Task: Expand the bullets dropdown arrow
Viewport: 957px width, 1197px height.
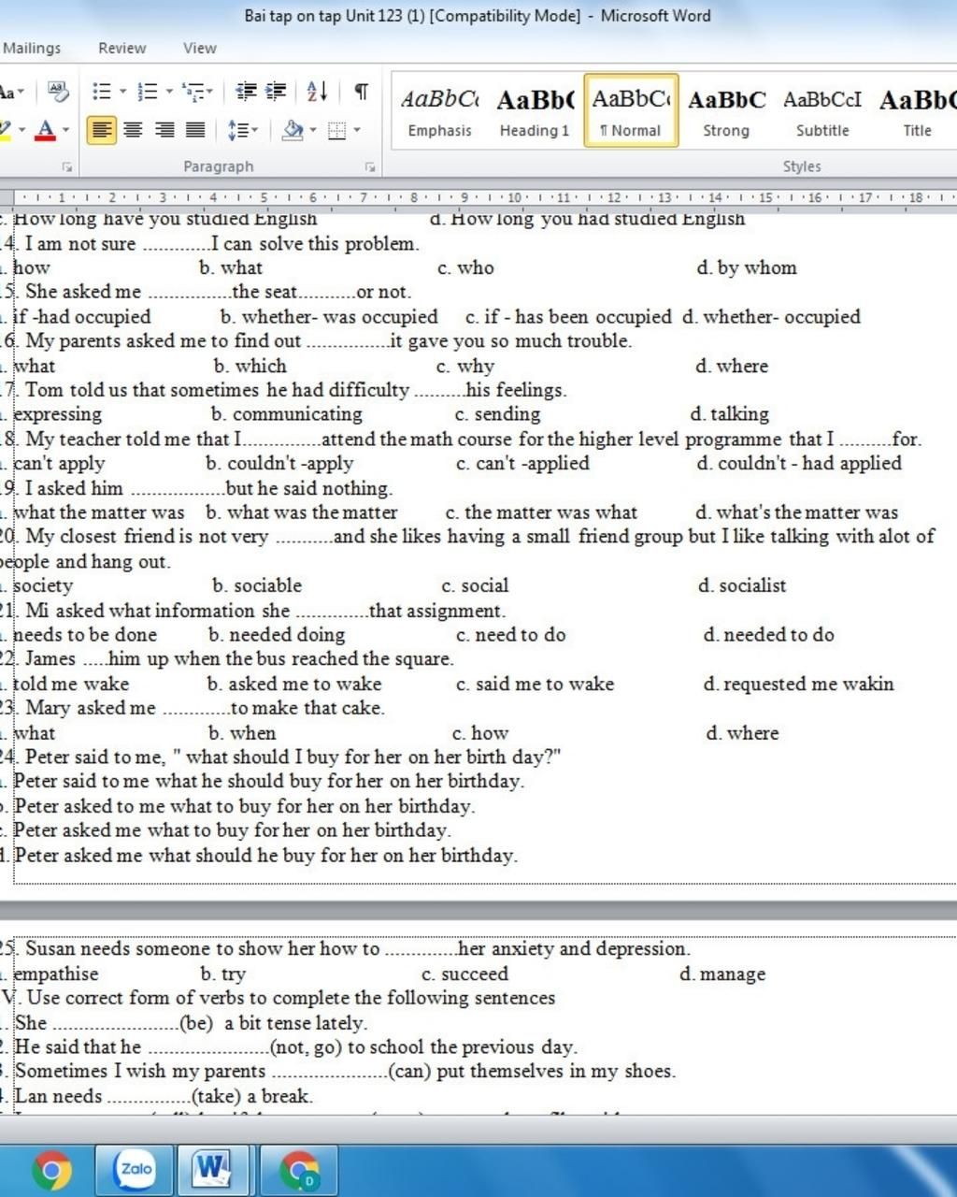Action: point(122,91)
